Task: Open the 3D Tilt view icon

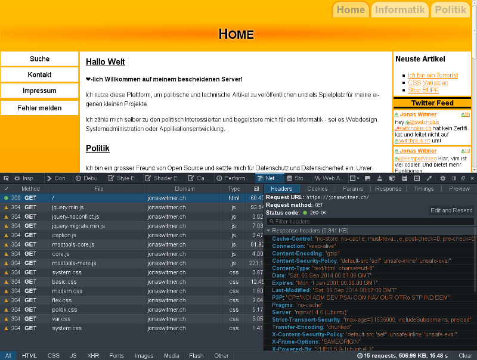Action: (x=392, y=178)
